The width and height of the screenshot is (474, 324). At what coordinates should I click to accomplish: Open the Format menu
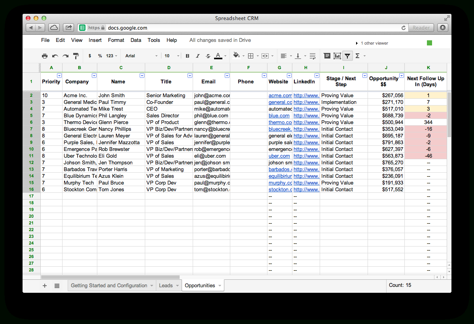116,40
